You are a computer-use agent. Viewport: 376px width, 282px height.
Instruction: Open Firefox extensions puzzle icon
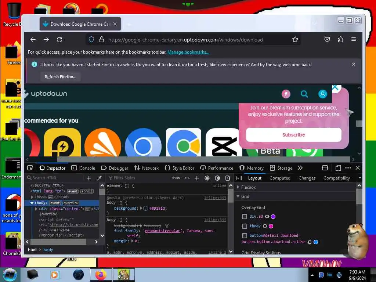coord(340,39)
